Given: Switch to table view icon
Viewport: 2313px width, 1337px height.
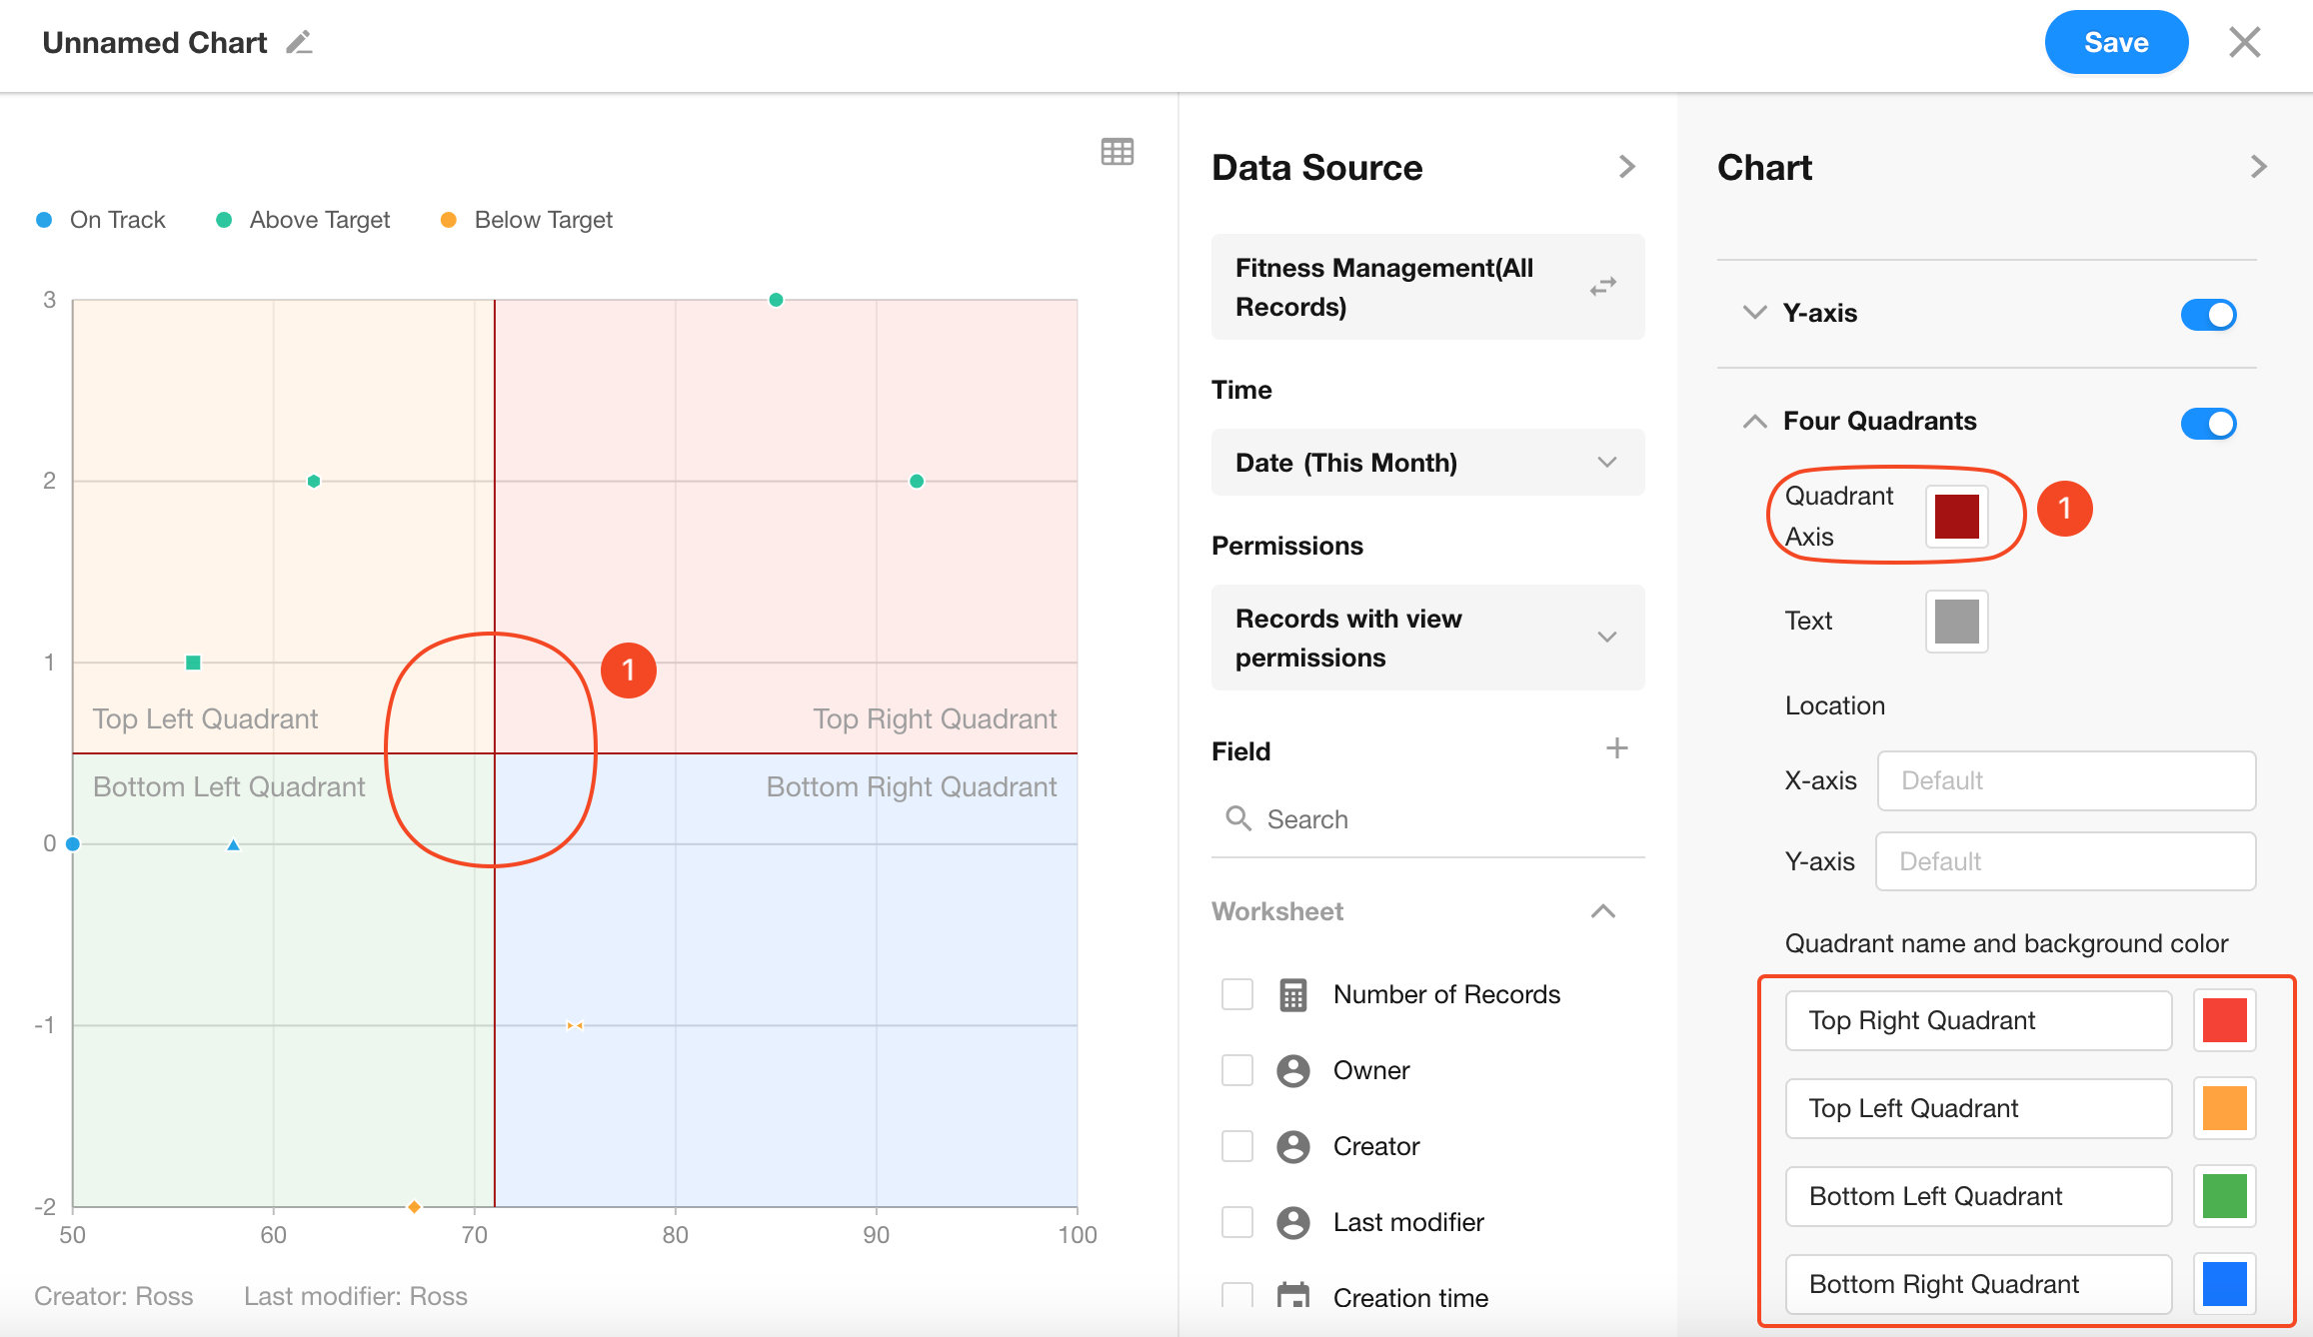Looking at the screenshot, I should tap(1117, 152).
